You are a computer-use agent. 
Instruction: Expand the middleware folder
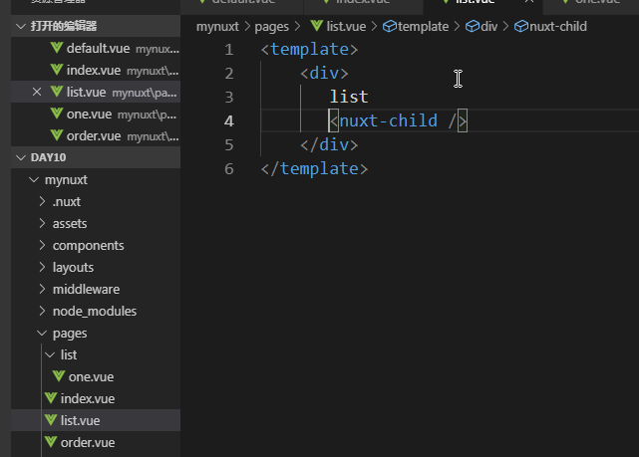coord(43,289)
